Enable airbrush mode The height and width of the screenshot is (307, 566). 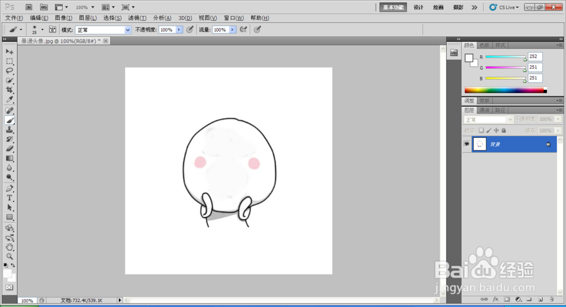(x=243, y=29)
